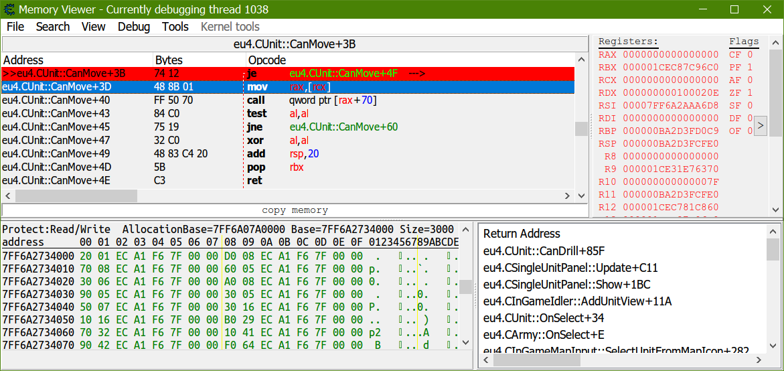Click disassembler vertical scrollbar up arrow

tap(581, 60)
